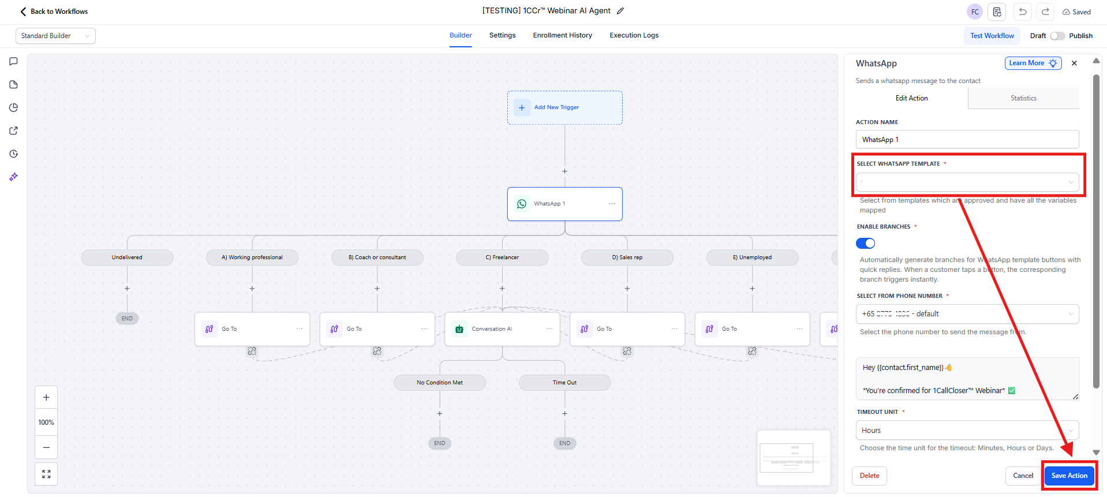
Task: Click the external link icon in left sidebar
Action: pos(14,131)
